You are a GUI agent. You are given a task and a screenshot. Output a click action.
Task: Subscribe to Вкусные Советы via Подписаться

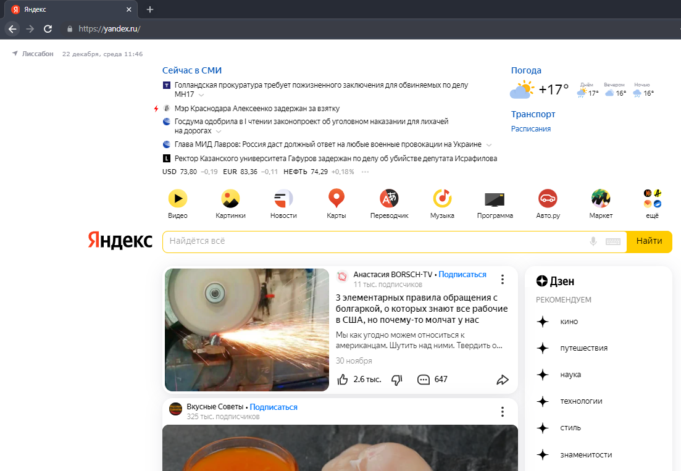click(274, 407)
